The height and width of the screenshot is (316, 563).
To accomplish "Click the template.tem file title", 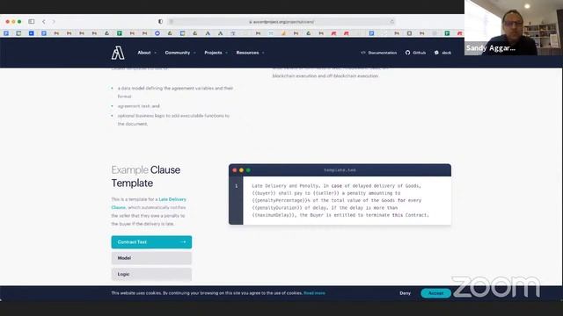I will [340, 170].
